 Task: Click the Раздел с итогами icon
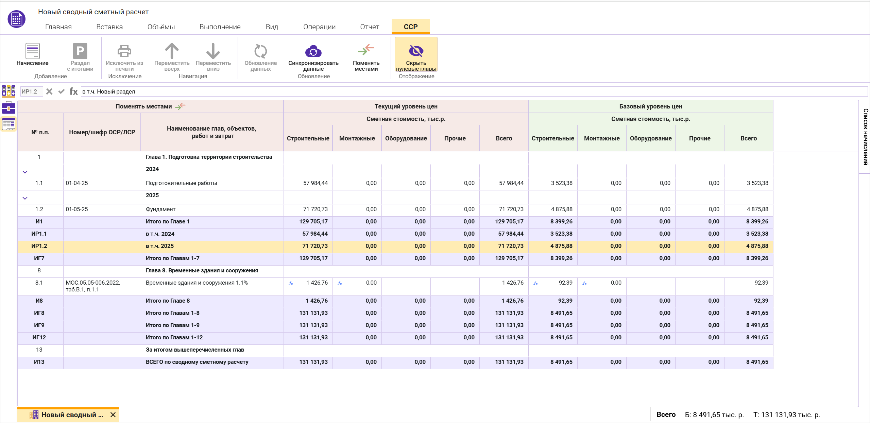[x=80, y=51]
